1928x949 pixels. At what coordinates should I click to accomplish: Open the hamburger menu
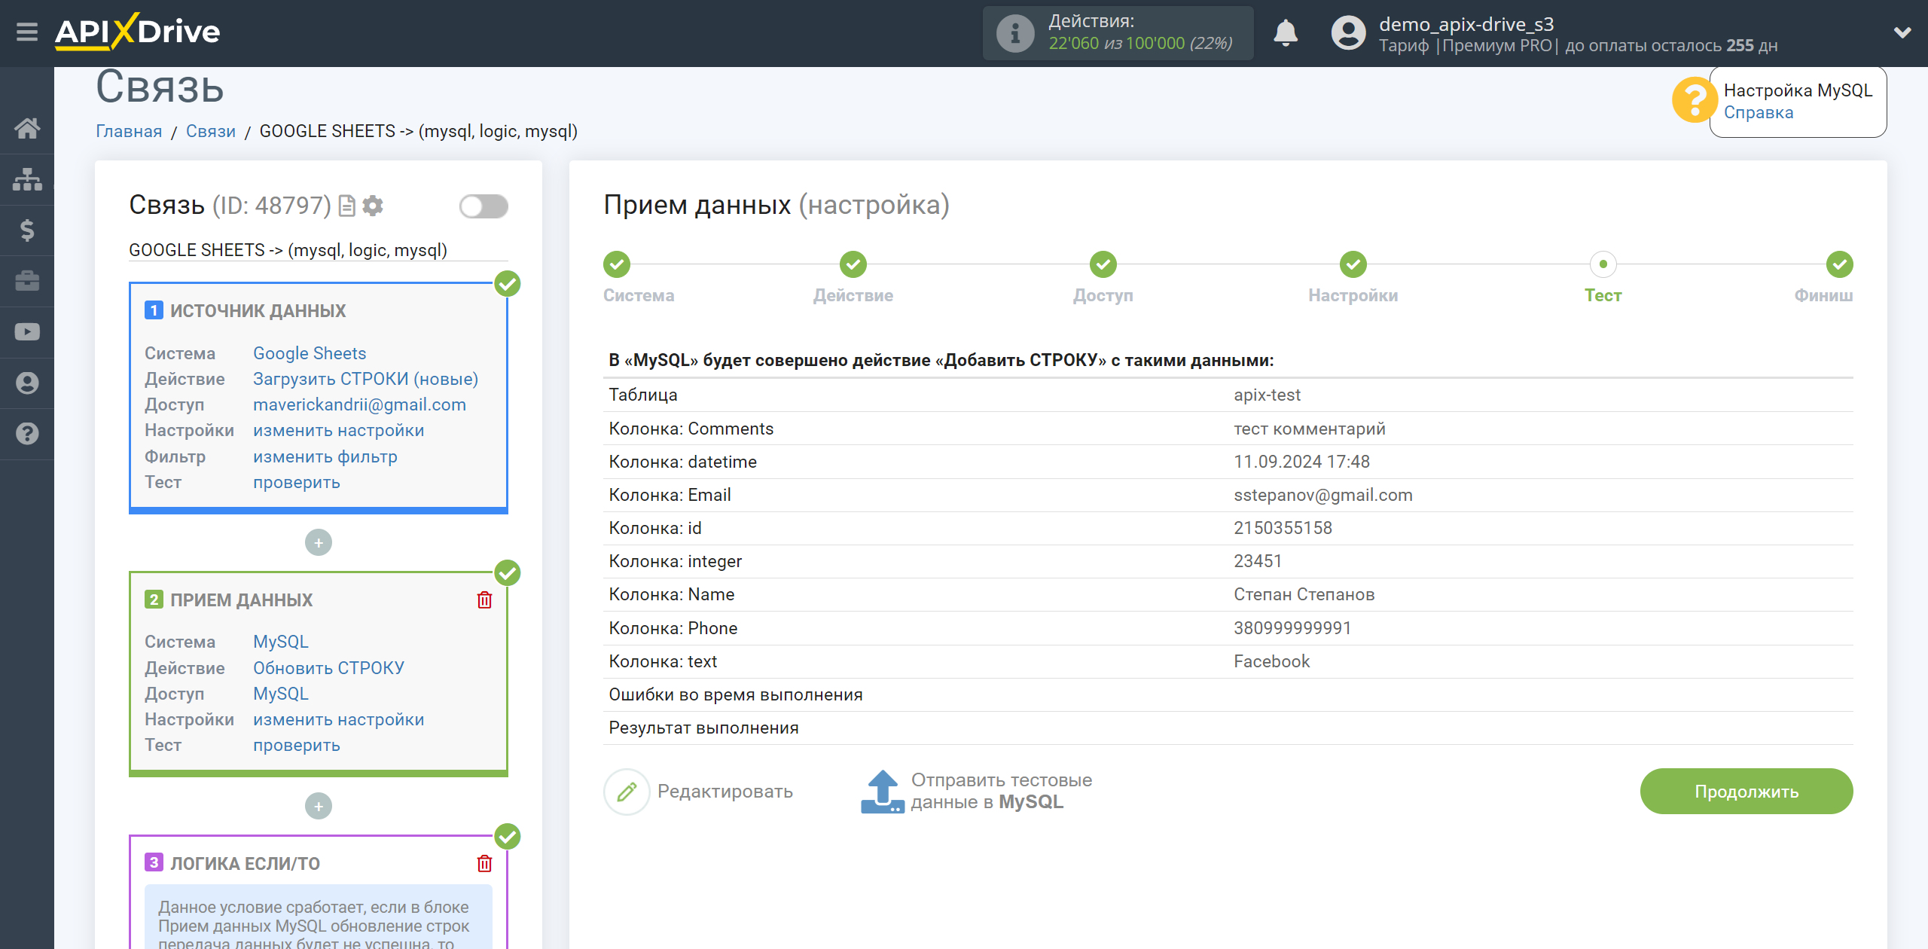click(27, 32)
